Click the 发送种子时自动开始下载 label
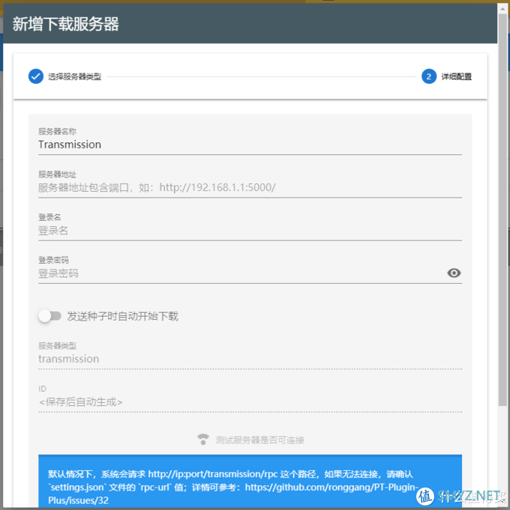This screenshot has height=510, width=510. pyautogui.click(x=123, y=316)
